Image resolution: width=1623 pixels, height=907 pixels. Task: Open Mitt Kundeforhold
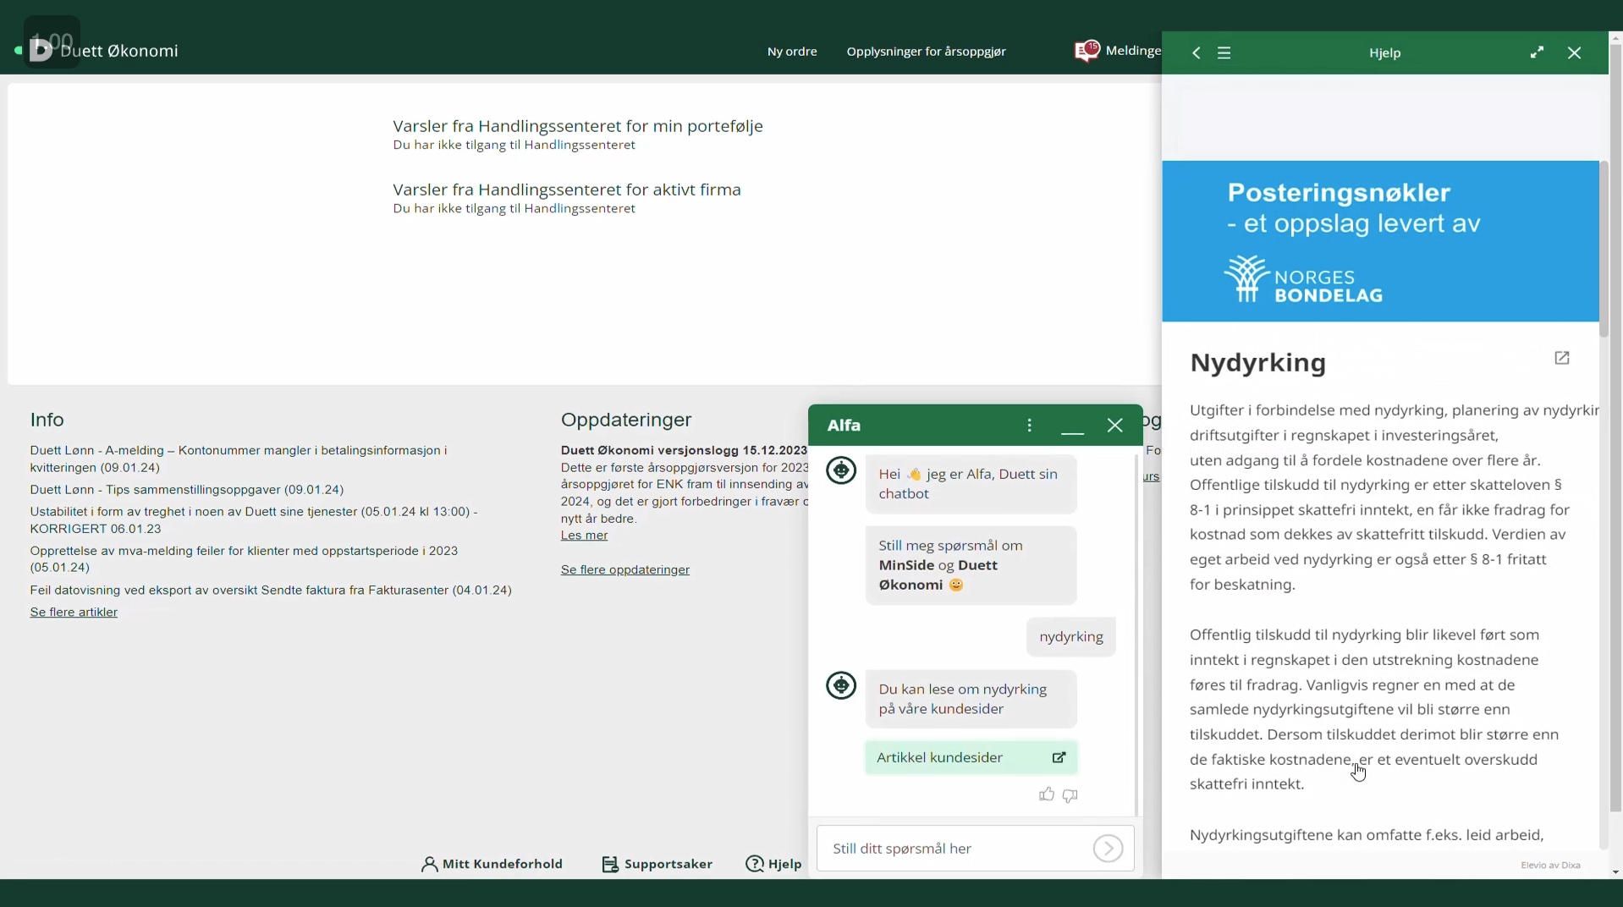click(x=492, y=864)
